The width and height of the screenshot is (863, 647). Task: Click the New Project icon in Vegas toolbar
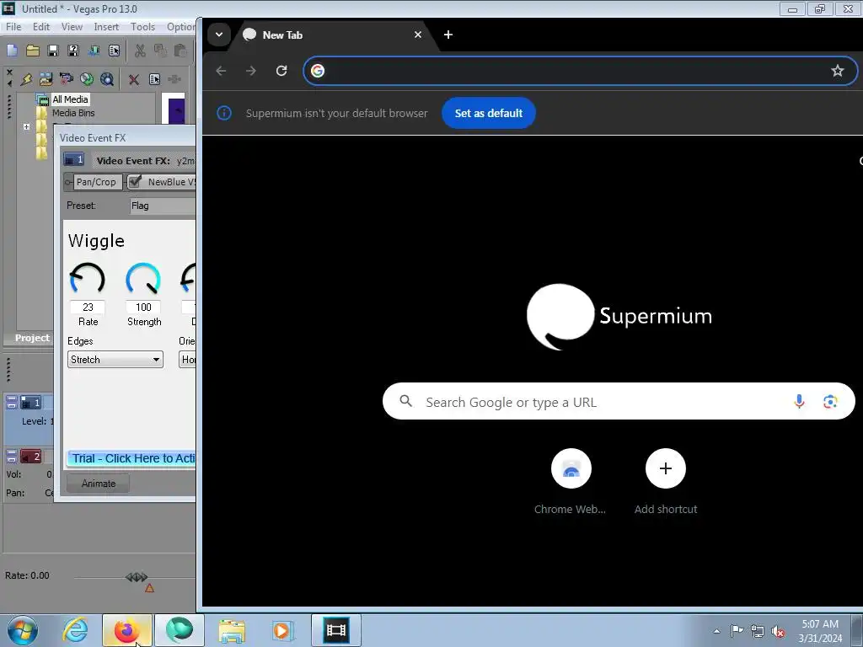[12, 51]
